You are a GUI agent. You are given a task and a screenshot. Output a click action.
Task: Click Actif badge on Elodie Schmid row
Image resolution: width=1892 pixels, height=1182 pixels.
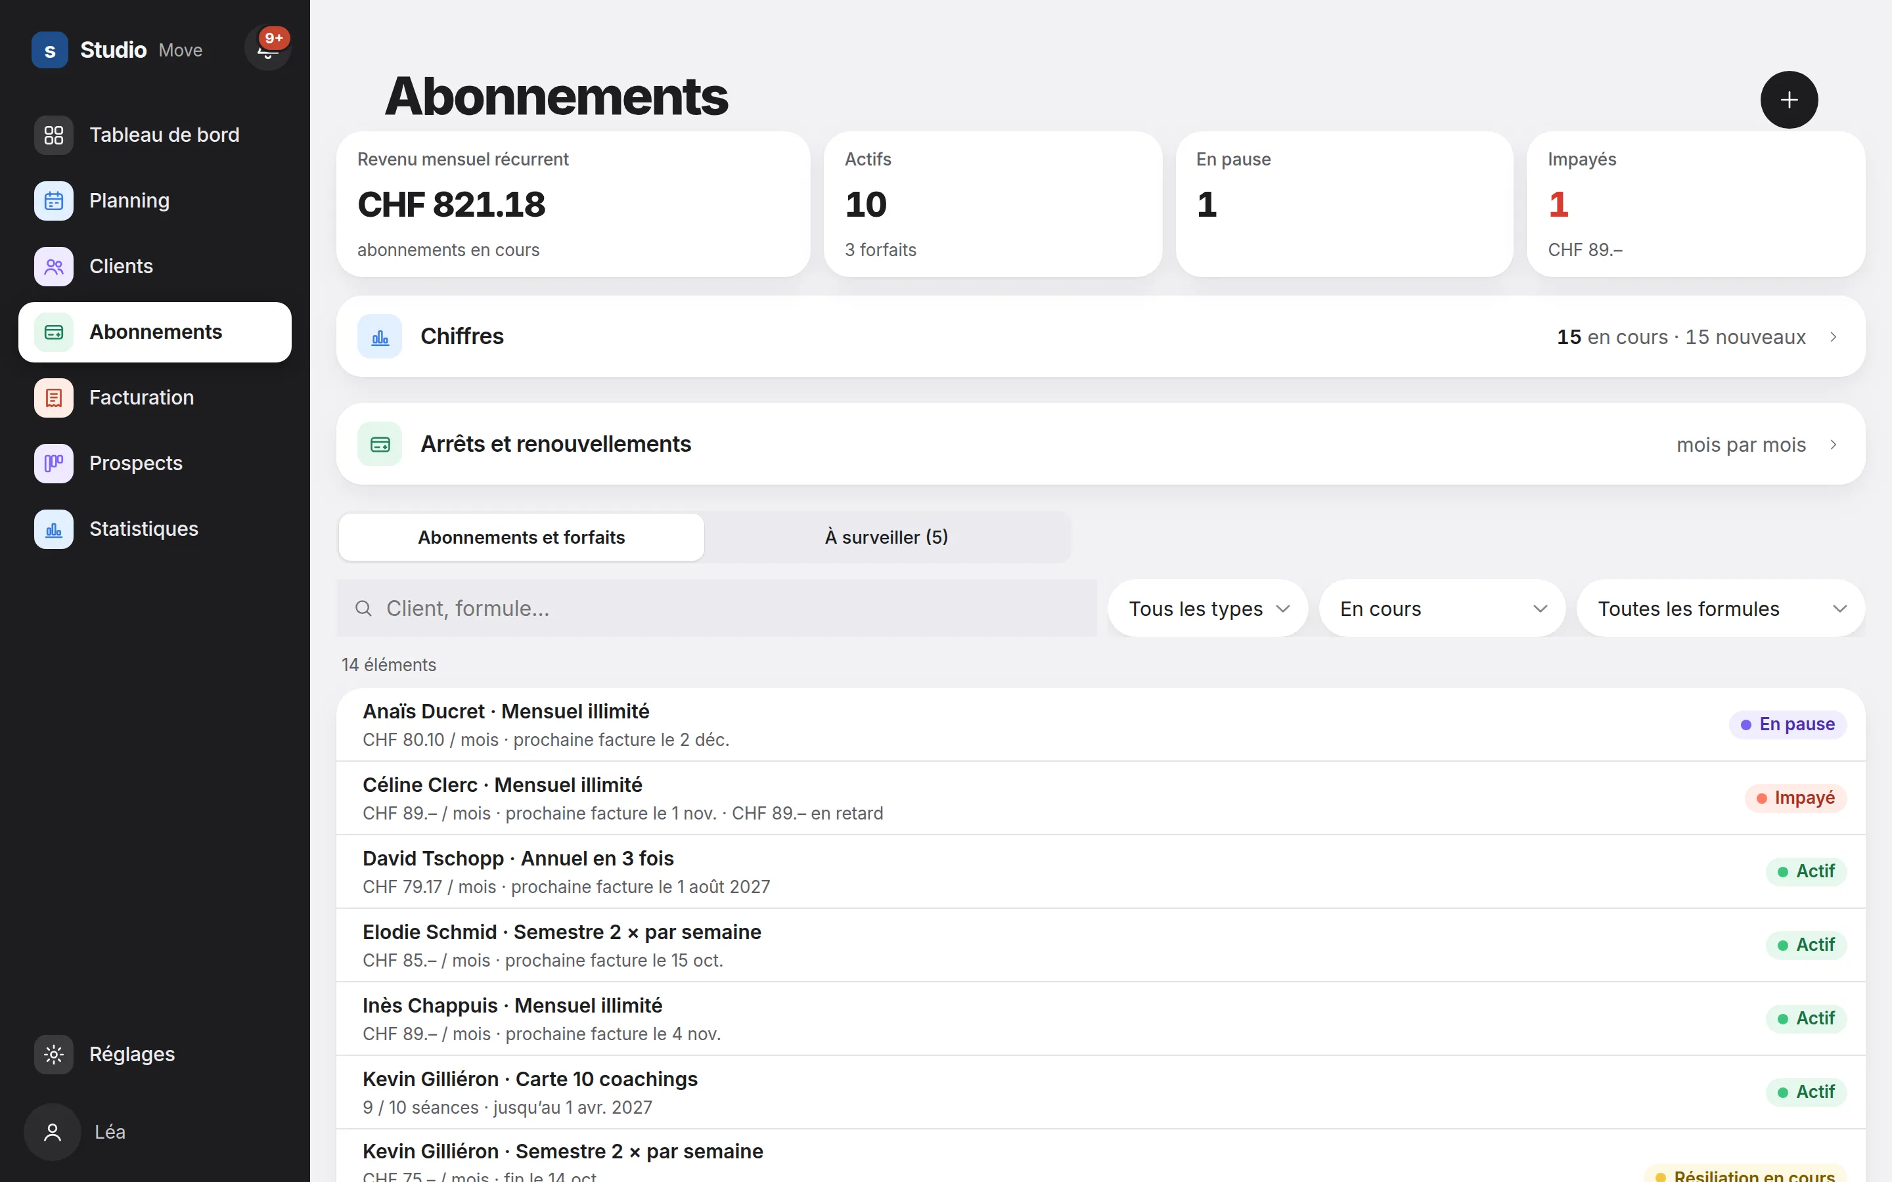1806,945
